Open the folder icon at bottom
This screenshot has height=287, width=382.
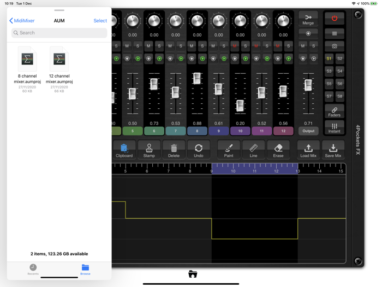[x=193, y=274]
